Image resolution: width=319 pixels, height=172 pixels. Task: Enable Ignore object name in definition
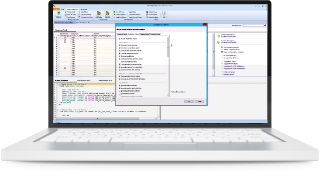pos(120,91)
